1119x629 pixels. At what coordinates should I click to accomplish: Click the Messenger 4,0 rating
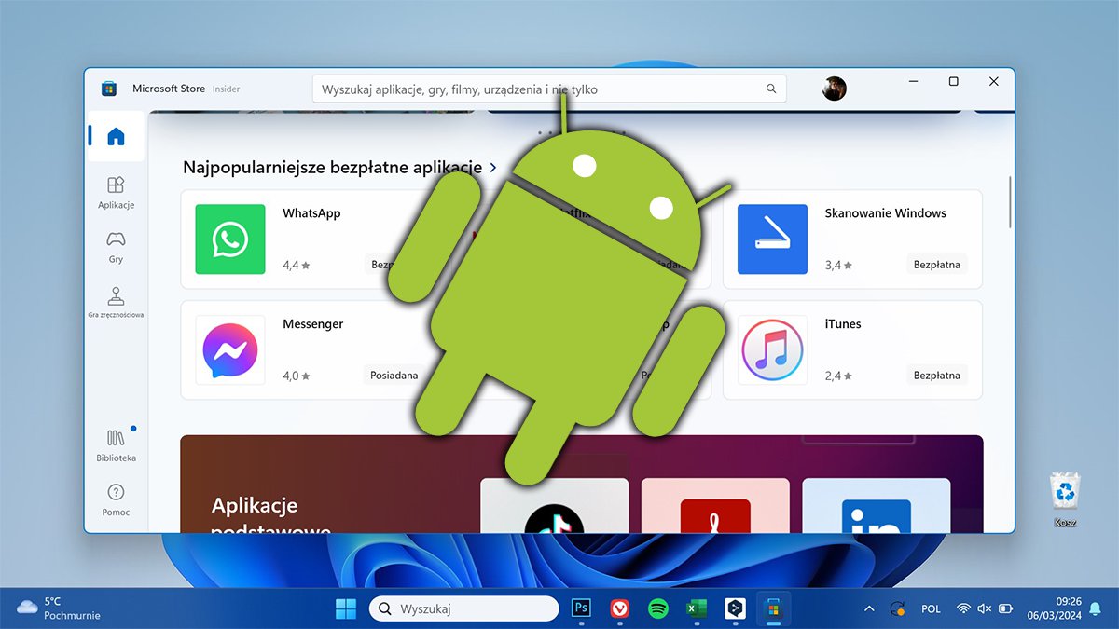pyautogui.click(x=296, y=376)
